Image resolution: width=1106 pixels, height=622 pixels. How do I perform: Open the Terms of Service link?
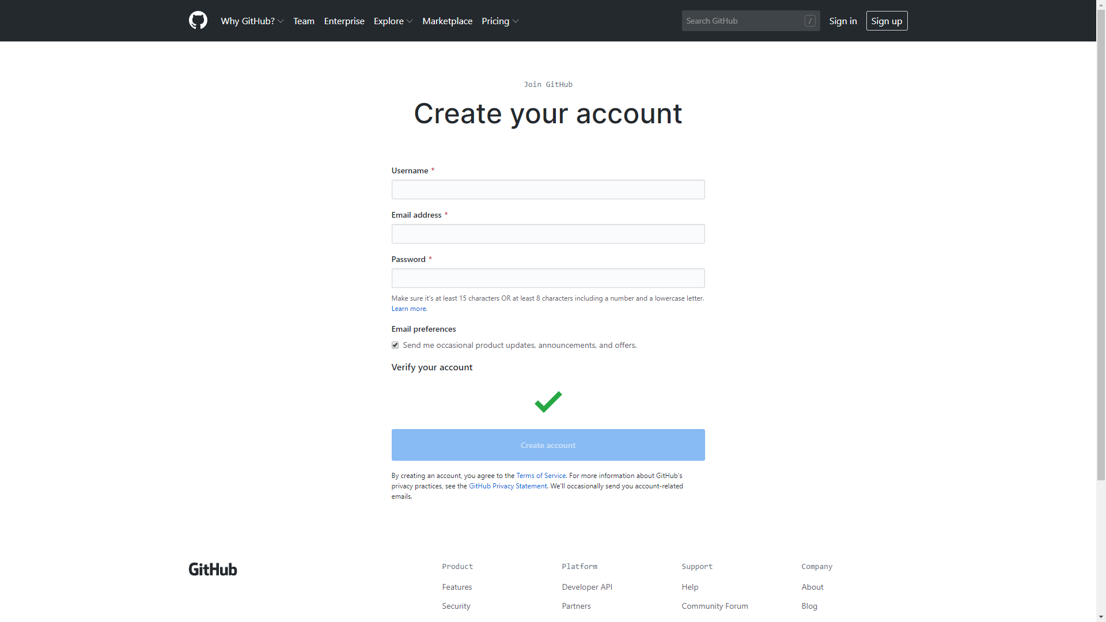(x=541, y=476)
